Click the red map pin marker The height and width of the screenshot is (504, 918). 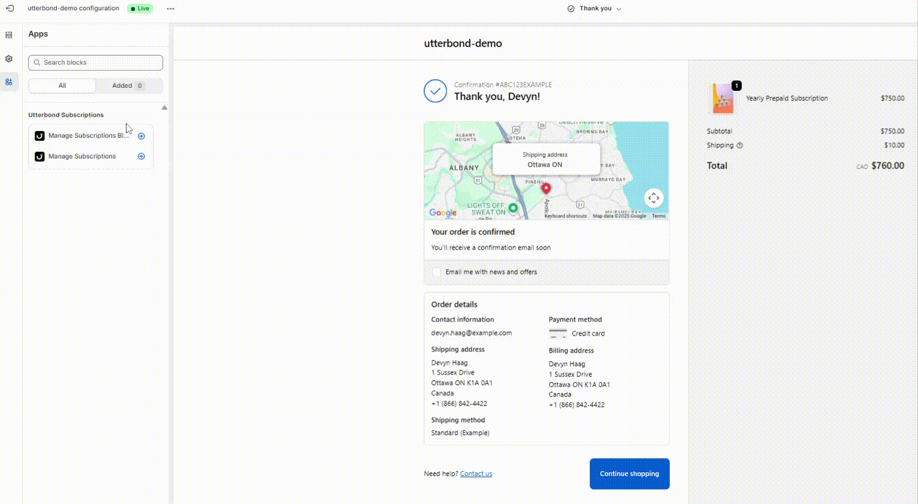click(546, 189)
